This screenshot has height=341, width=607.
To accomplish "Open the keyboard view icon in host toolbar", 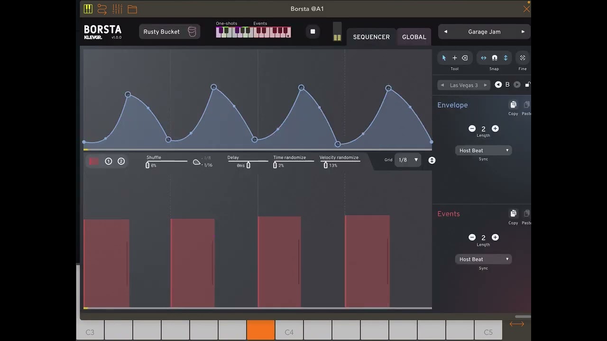I will tap(88, 9).
